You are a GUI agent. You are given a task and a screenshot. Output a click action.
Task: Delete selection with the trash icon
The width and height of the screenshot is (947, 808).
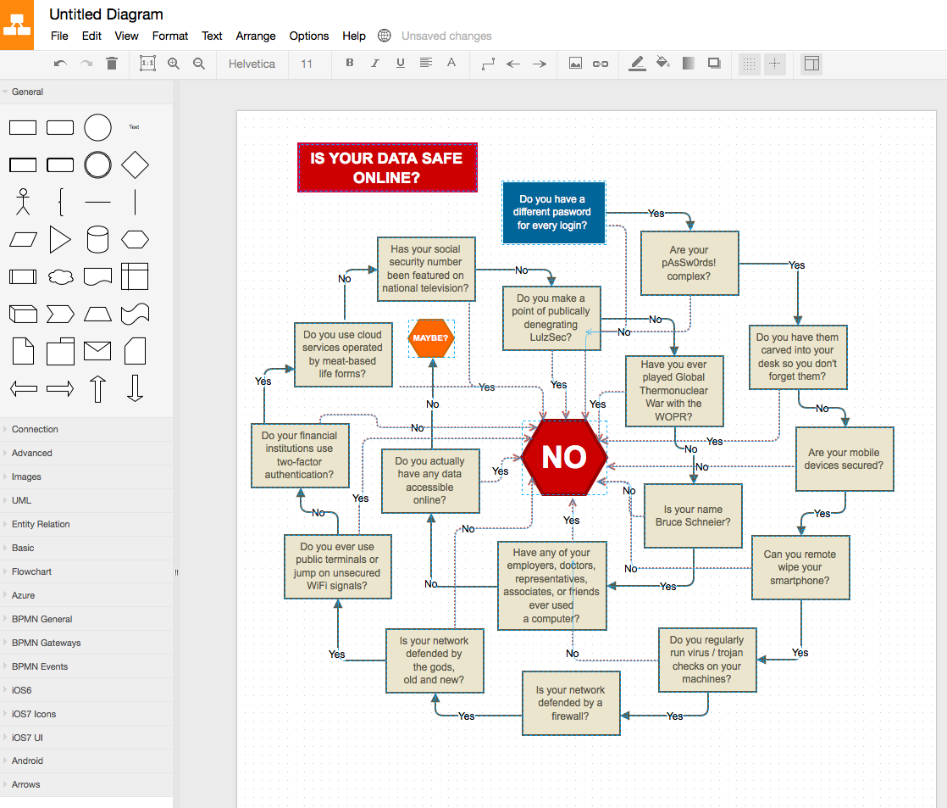[112, 64]
